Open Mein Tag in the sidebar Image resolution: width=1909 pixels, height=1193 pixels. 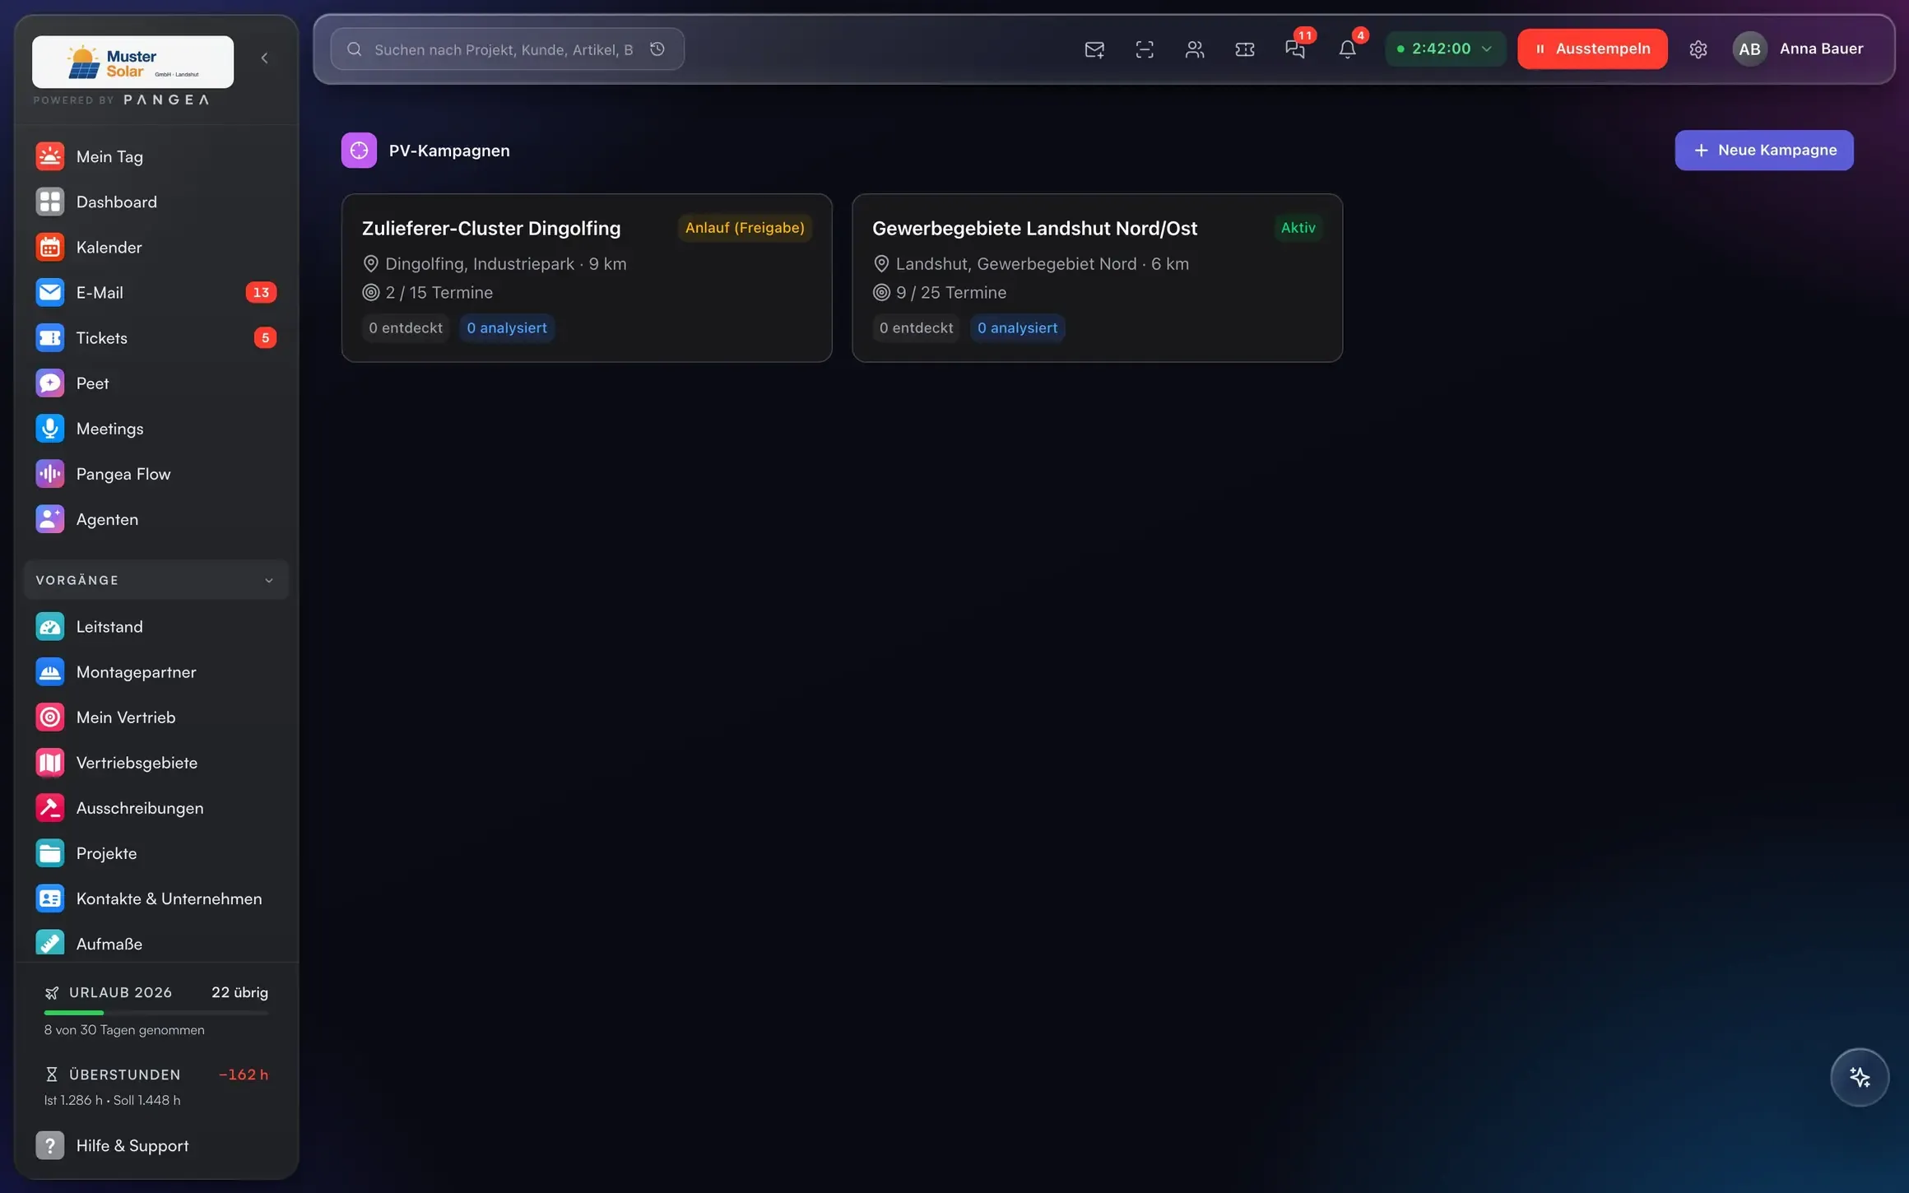156,156
